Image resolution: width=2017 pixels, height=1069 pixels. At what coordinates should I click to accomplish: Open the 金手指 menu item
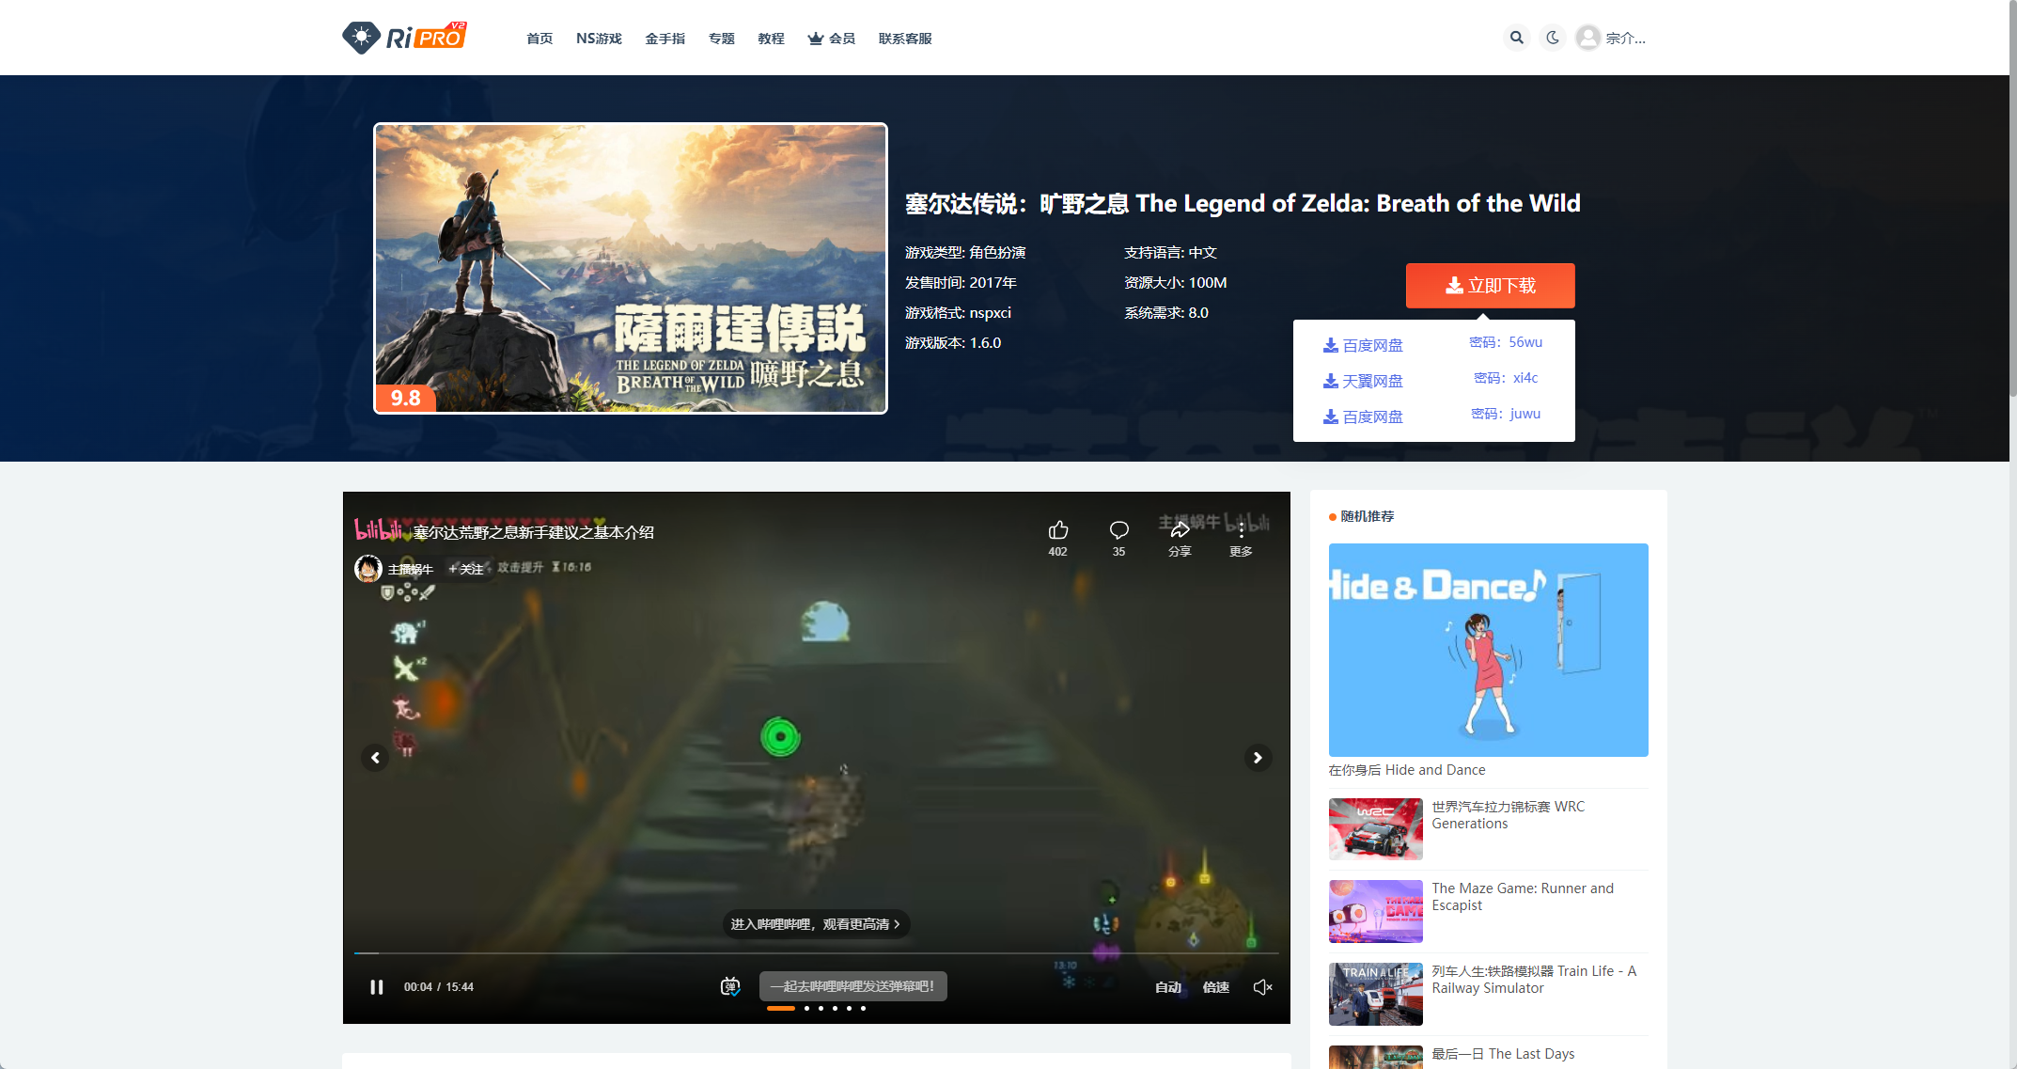click(x=665, y=39)
